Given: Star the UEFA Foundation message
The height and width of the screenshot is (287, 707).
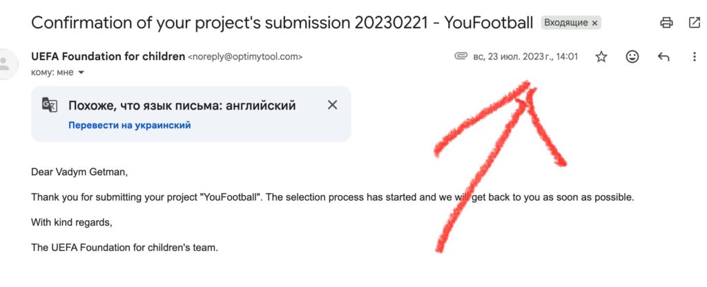Looking at the screenshot, I should [x=601, y=57].
